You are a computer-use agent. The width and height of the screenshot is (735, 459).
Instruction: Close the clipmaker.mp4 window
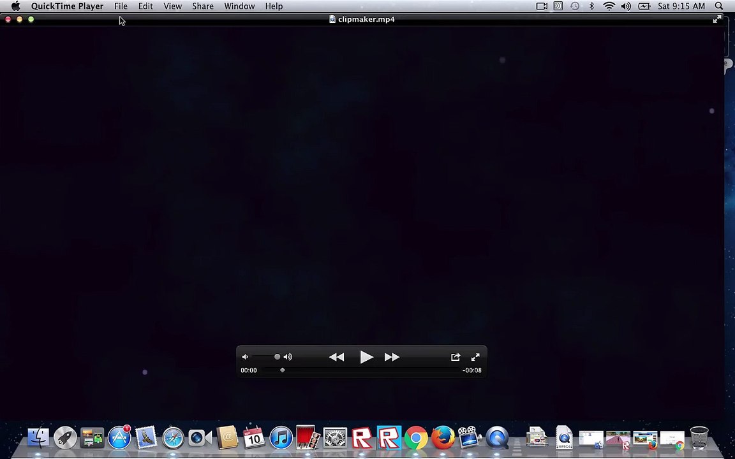(8, 19)
